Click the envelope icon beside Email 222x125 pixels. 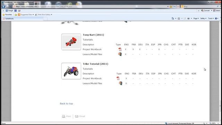click(x=77, y=116)
